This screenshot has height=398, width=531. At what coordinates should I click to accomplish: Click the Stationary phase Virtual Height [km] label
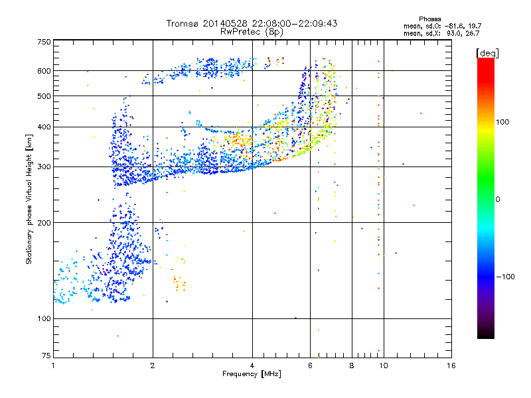coord(29,199)
